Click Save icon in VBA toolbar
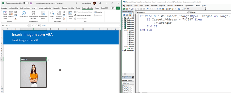 click(x=132, y=9)
